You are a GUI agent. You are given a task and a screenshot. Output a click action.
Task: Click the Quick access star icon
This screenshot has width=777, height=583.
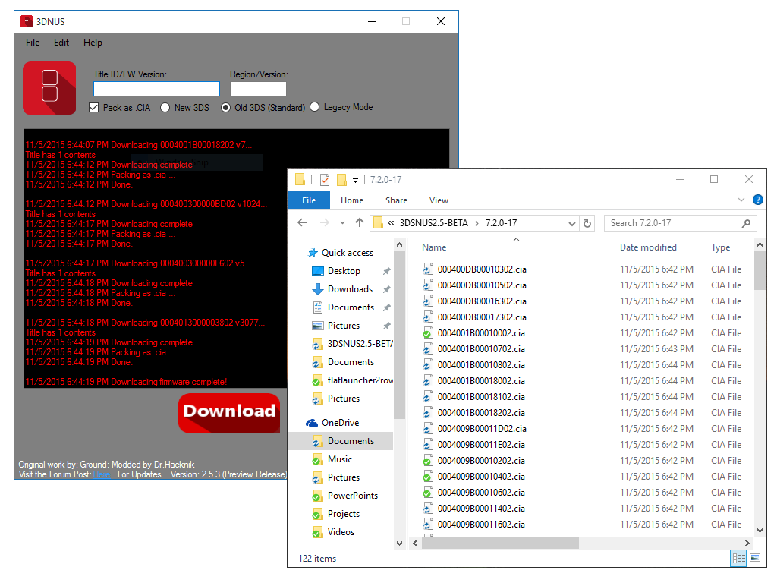tap(313, 253)
